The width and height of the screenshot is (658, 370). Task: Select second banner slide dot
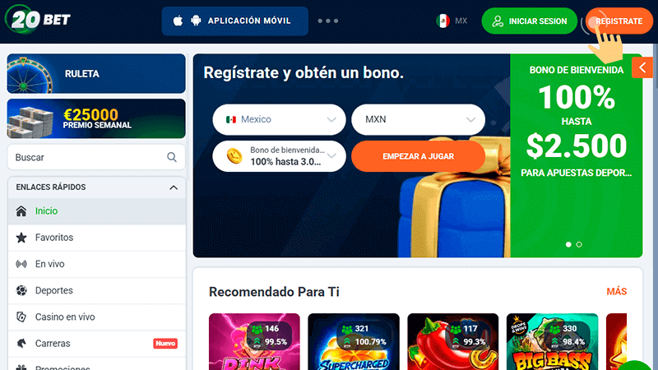click(579, 244)
